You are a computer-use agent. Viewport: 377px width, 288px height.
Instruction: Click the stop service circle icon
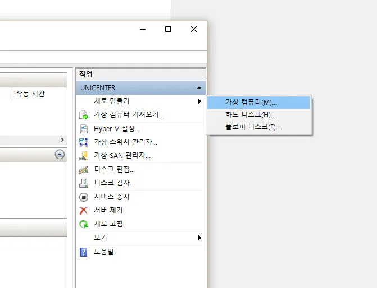click(x=84, y=197)
